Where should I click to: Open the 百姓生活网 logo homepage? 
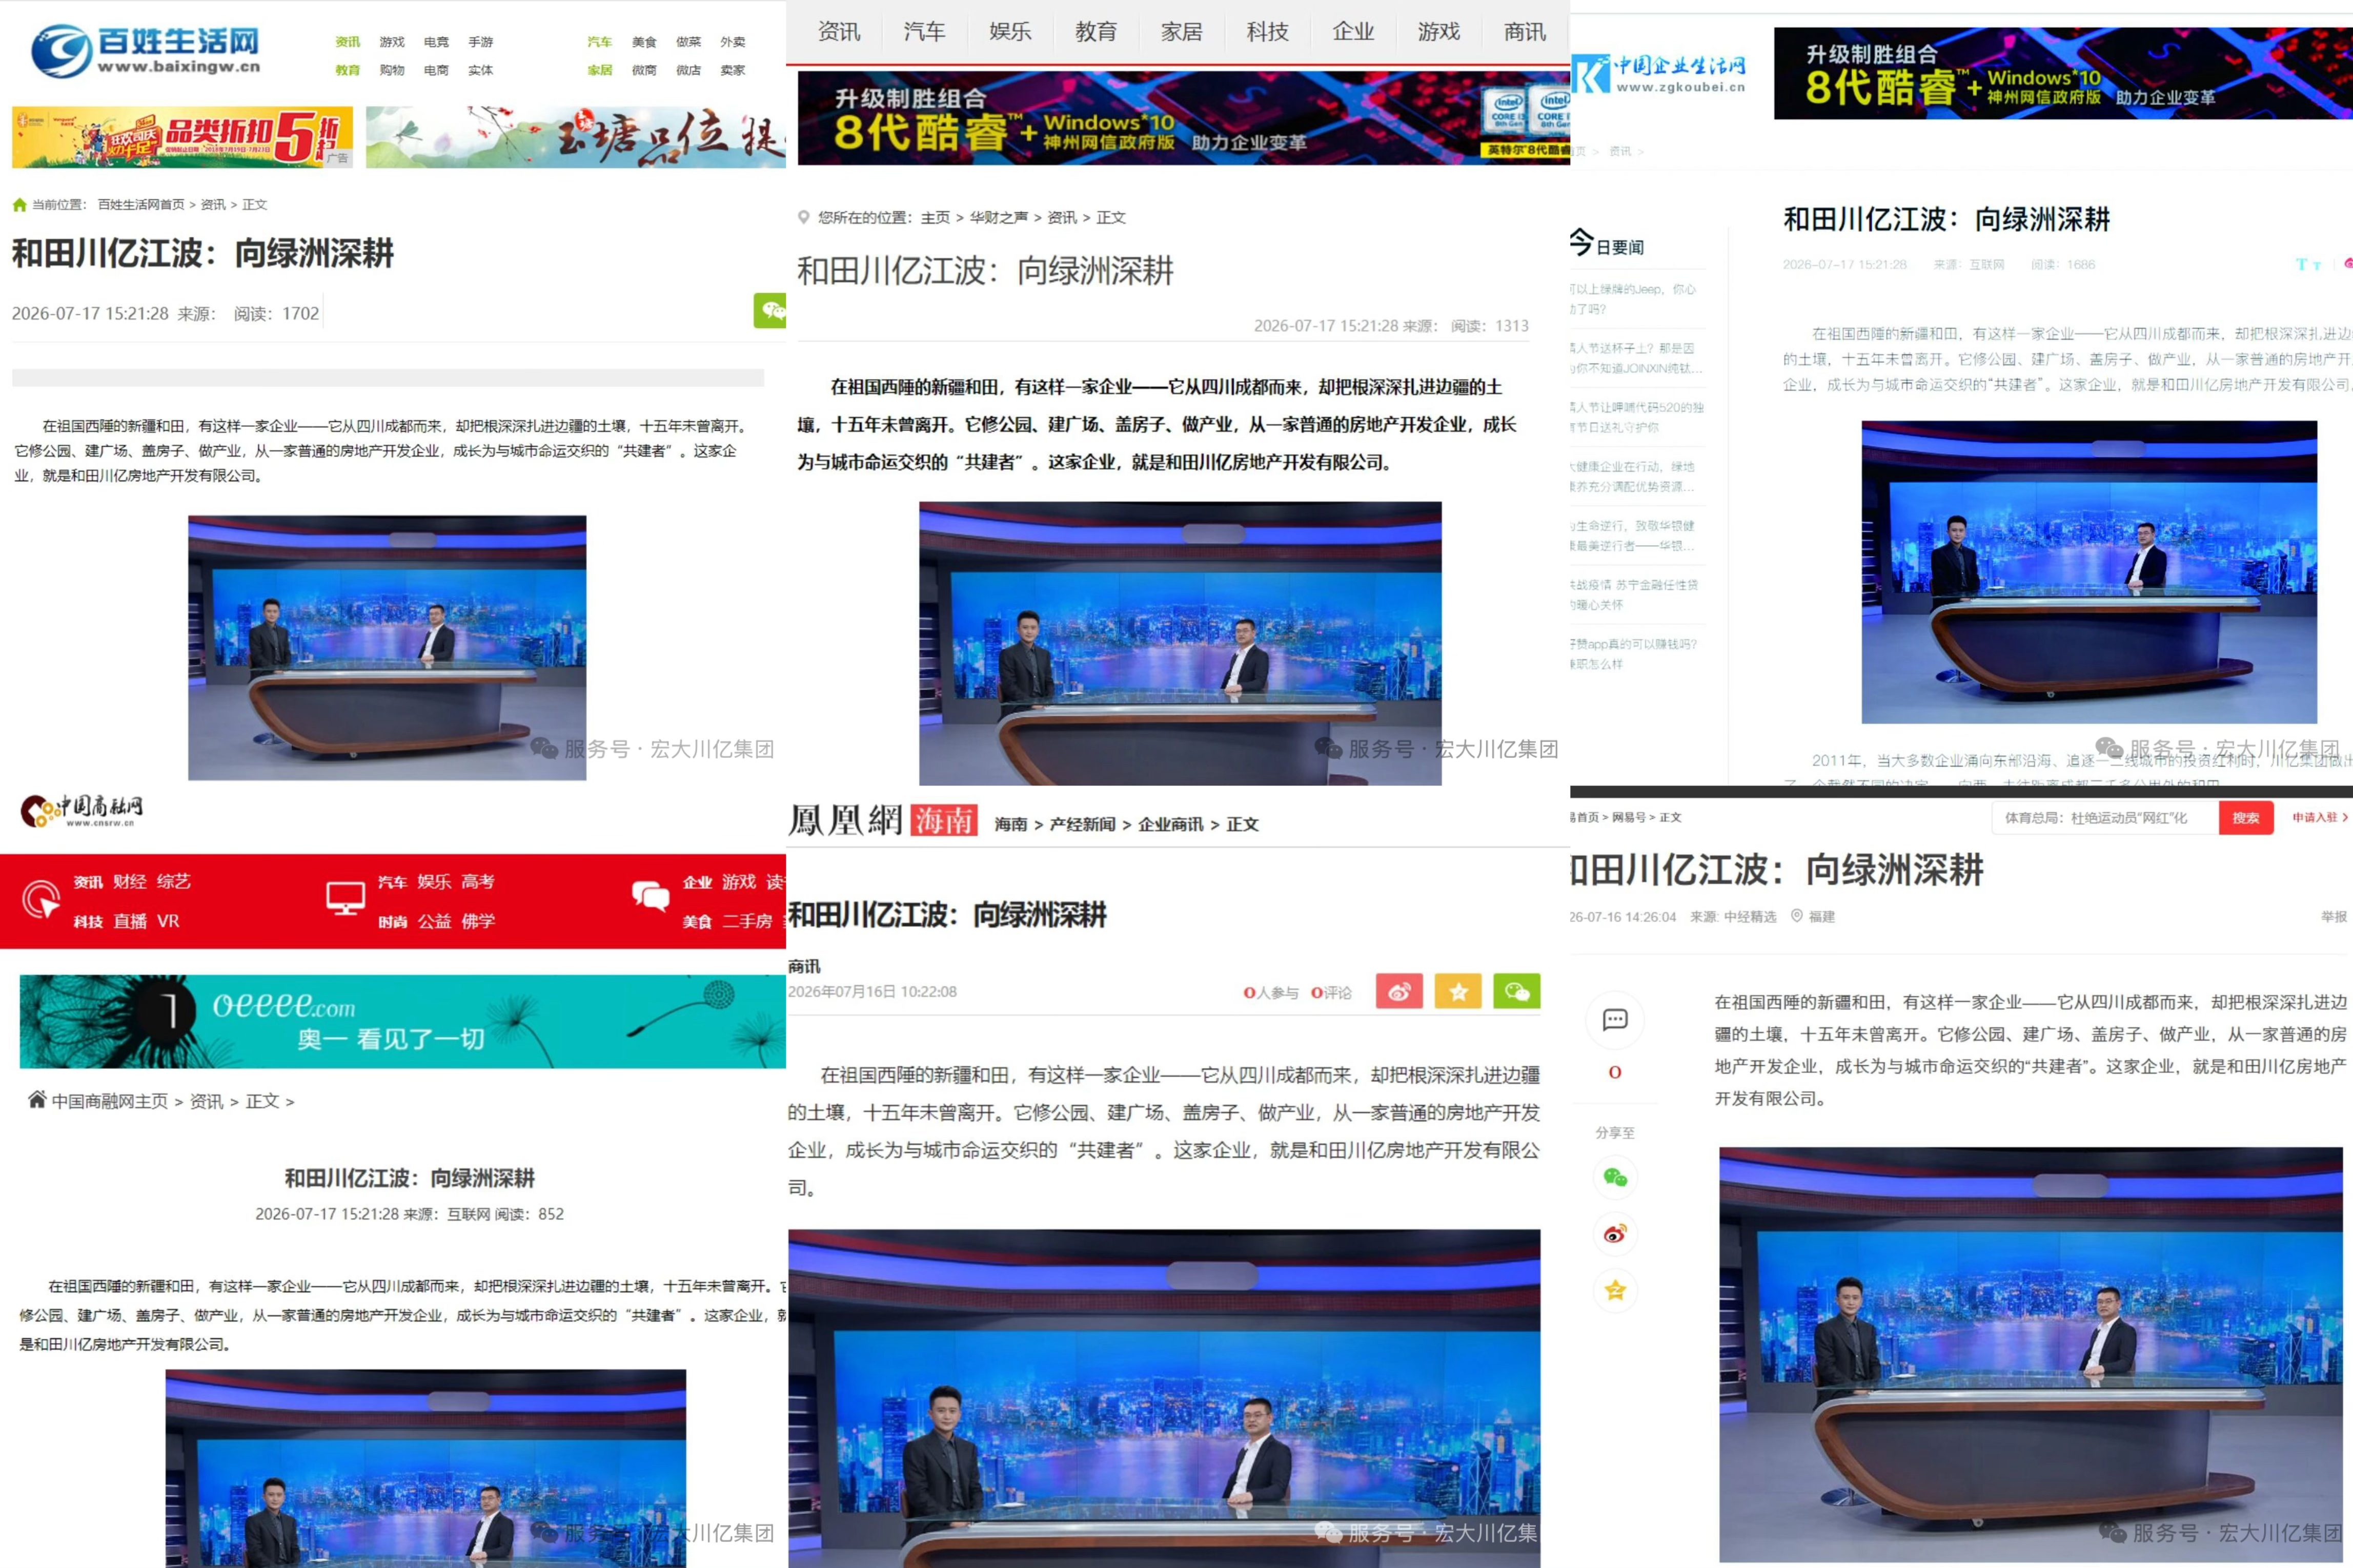[146, 52]
